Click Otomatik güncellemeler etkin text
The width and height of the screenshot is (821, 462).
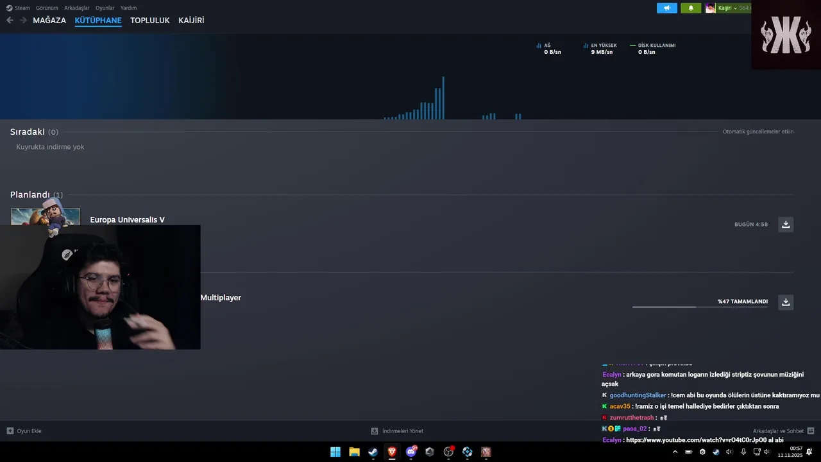758,132
